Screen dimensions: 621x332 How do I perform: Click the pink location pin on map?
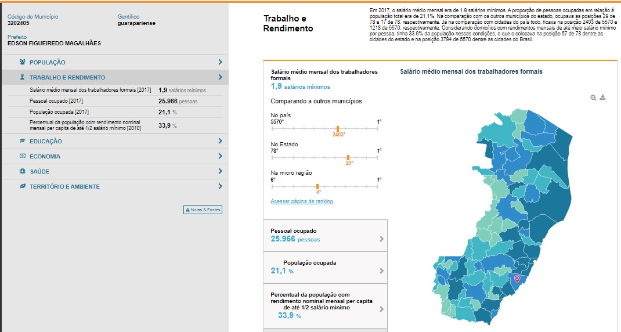pos(517,279)
